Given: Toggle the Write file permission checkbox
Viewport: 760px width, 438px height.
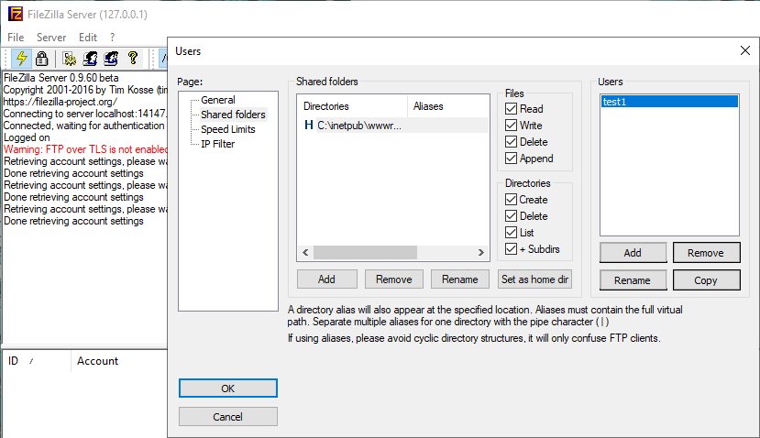Looking at the screenshot, I should (511, 125).
